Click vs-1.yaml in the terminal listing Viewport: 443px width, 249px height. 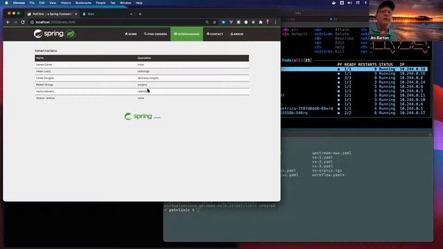tap(323, 158)
